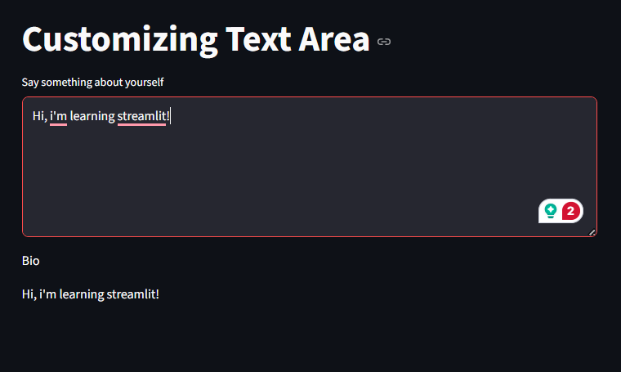621x372 pixels.
Task: Focus the empty middle of the text area
Action: click(x=310, y=167)
